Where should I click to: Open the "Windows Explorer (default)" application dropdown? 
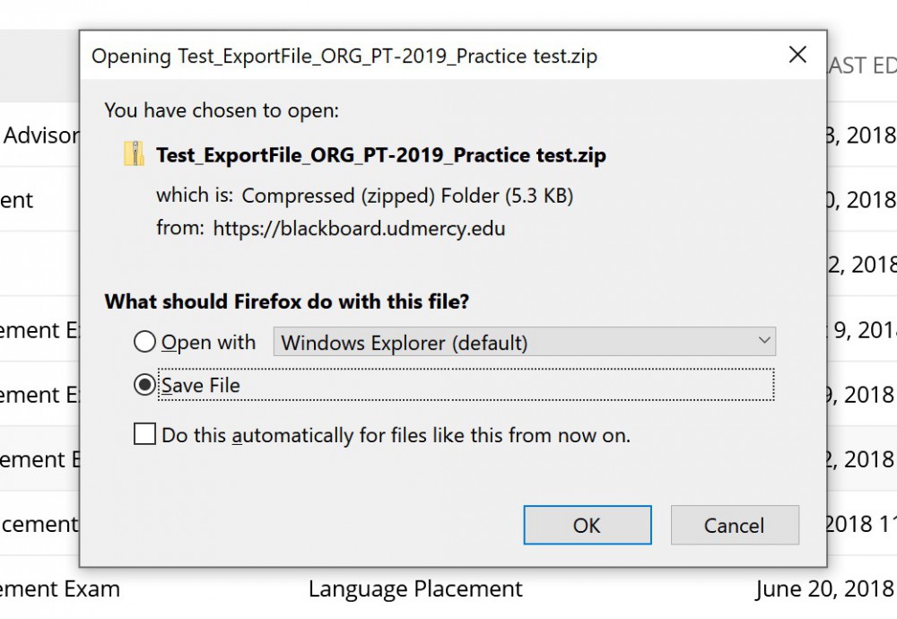pos(525,342)
